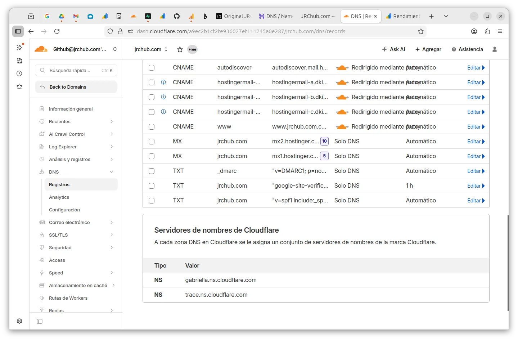Open the Cloudflare user profile icon
518x340 pixels.
point(495,49)
